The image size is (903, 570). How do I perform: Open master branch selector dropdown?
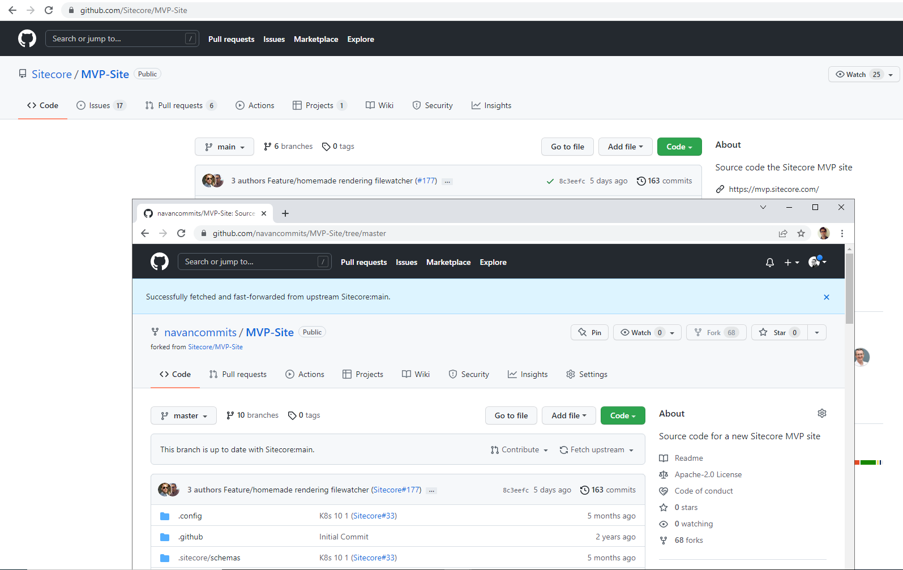coord(183,415)
